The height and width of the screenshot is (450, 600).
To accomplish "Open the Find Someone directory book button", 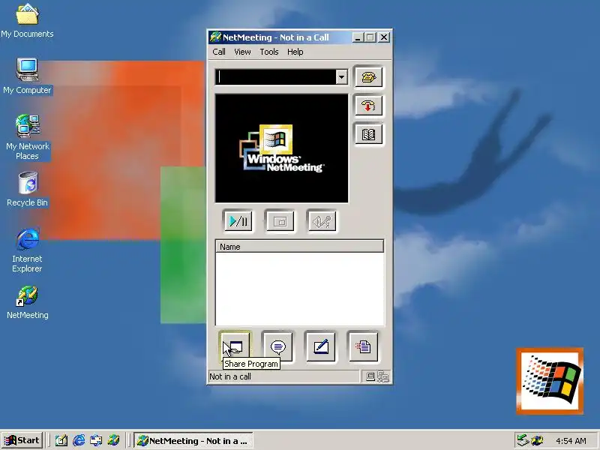I will pyautogui.click(x=368, y=134).
